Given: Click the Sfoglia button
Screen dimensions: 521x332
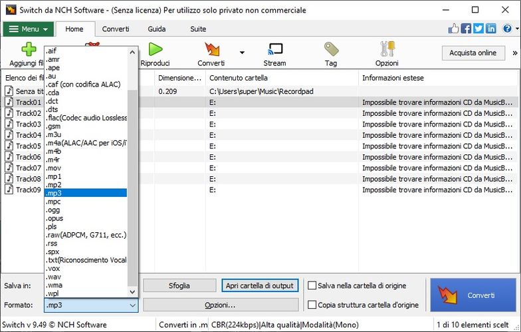Looking at the screenshot, I should pos(179,285).
